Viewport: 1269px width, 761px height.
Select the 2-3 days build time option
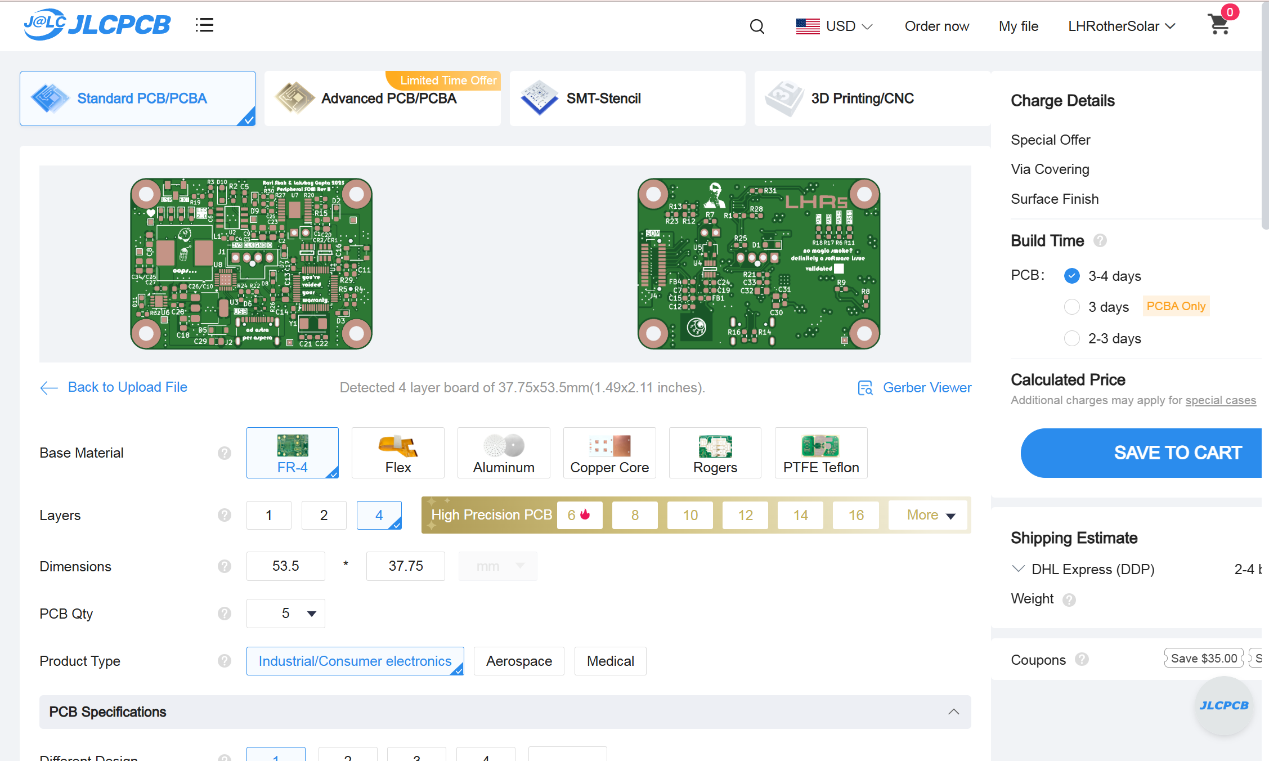point(1072,338)
